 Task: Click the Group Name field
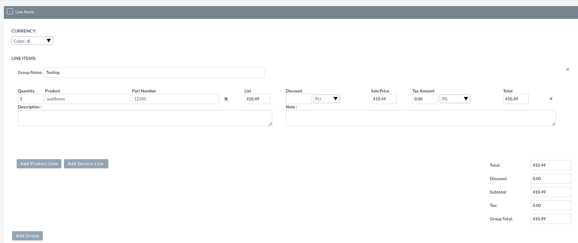[x=154, y=72]
